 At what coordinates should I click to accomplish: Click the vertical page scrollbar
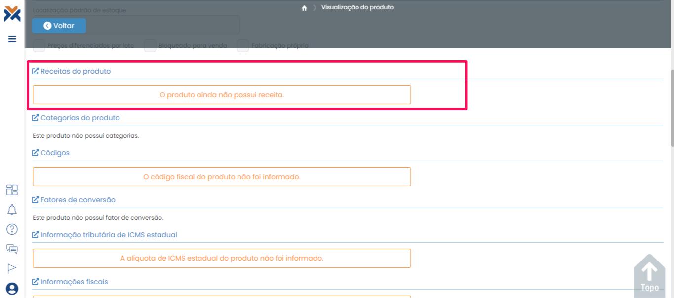click(671, 109)
